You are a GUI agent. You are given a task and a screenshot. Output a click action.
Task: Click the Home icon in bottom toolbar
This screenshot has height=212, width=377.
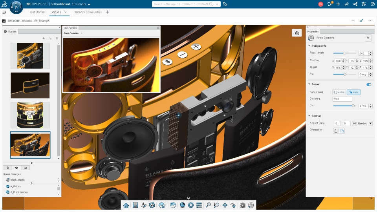tap(126, 205)
